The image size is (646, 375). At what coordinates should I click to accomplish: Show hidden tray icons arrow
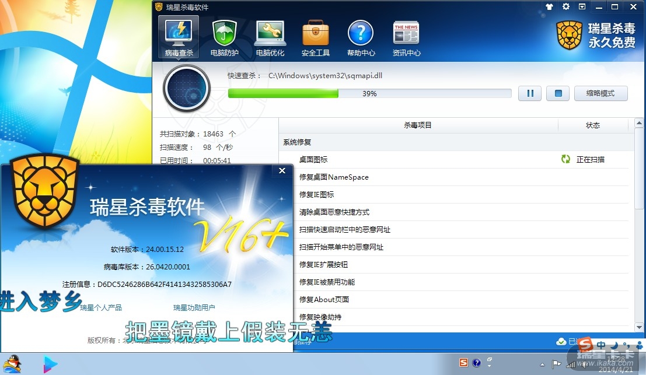[542, 365]
